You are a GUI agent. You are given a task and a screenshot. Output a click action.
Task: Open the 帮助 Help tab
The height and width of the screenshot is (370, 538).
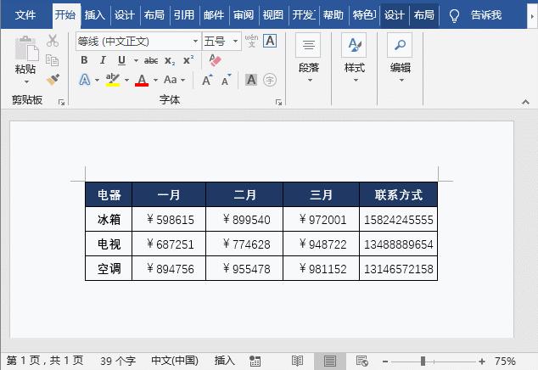pyautogui.click(x=333, y=14)
